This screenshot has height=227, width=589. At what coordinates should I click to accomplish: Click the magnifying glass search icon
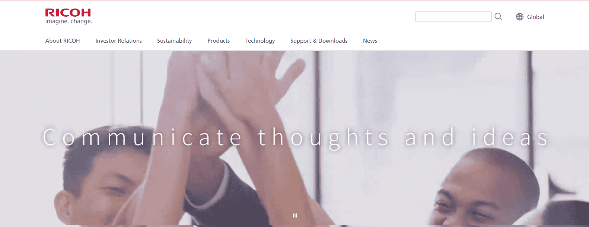coord(498,17)
